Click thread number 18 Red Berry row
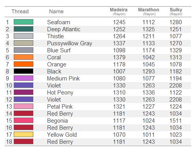 (x=98, y=142)
